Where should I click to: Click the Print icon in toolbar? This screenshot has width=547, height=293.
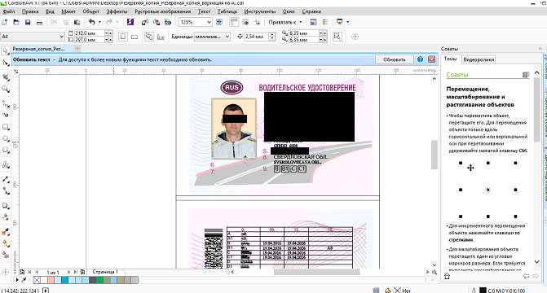click(x=39, y=22)
